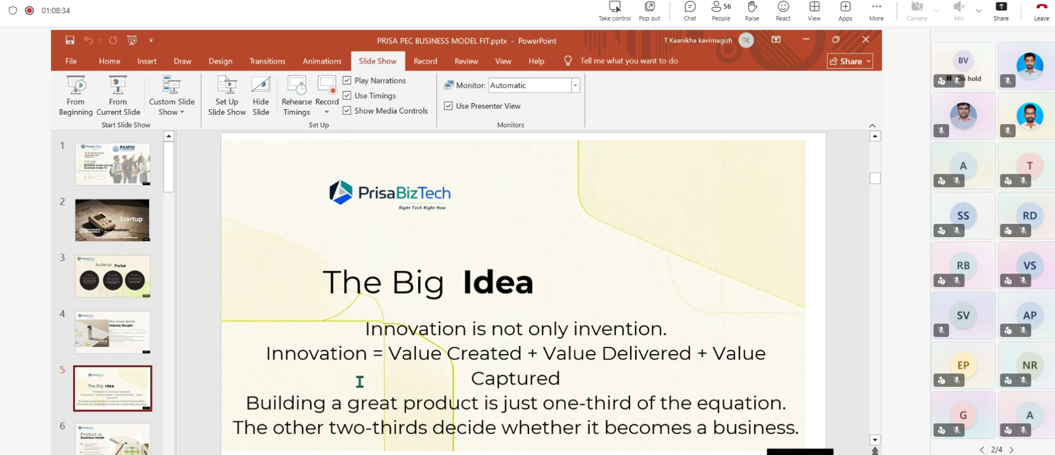Open the Help tab
The height and width of the screenshot is (455, 1055).
(536, 61)
